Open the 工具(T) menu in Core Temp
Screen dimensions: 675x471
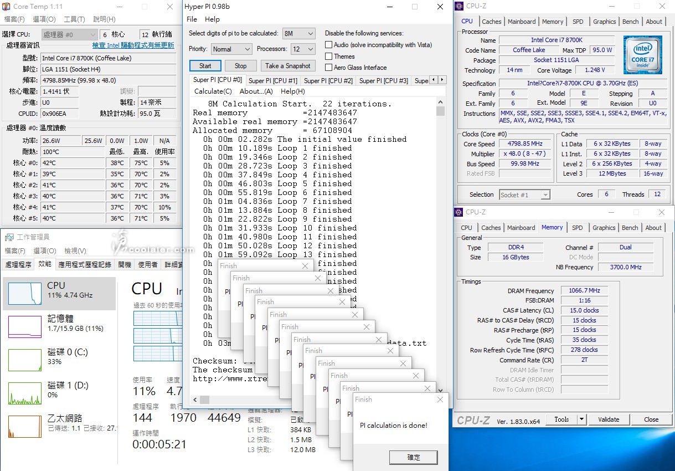pyautogui.click(x=74, y=19)
